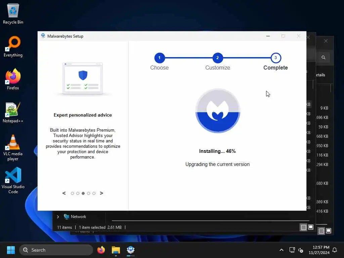Screen dimensions: 344x258
Task: Click step 3 Complete circle
Action: pyautogui.click(x=276, y=58)
